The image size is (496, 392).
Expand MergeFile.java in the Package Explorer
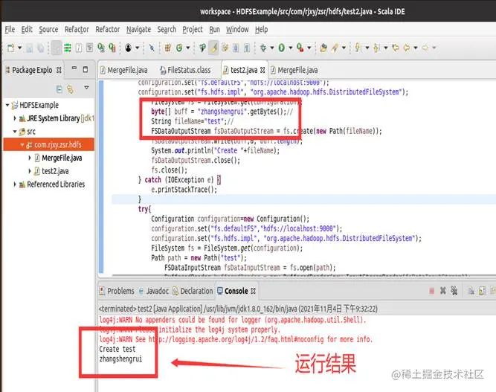pos(30,158)
